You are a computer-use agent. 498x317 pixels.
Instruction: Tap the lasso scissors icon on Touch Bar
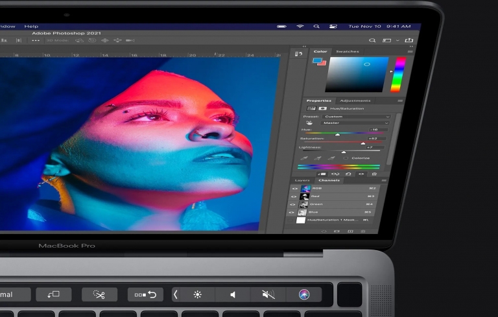click(x=99, y=294)
